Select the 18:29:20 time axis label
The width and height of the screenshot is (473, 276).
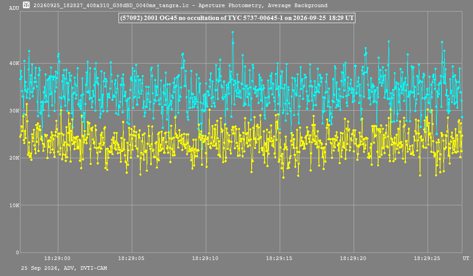pyautogui.click(x=353, y=258)
